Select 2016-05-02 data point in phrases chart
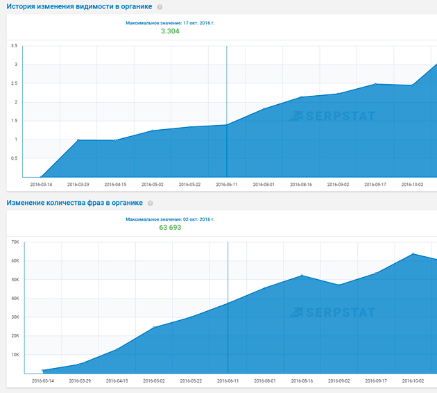 153,328
